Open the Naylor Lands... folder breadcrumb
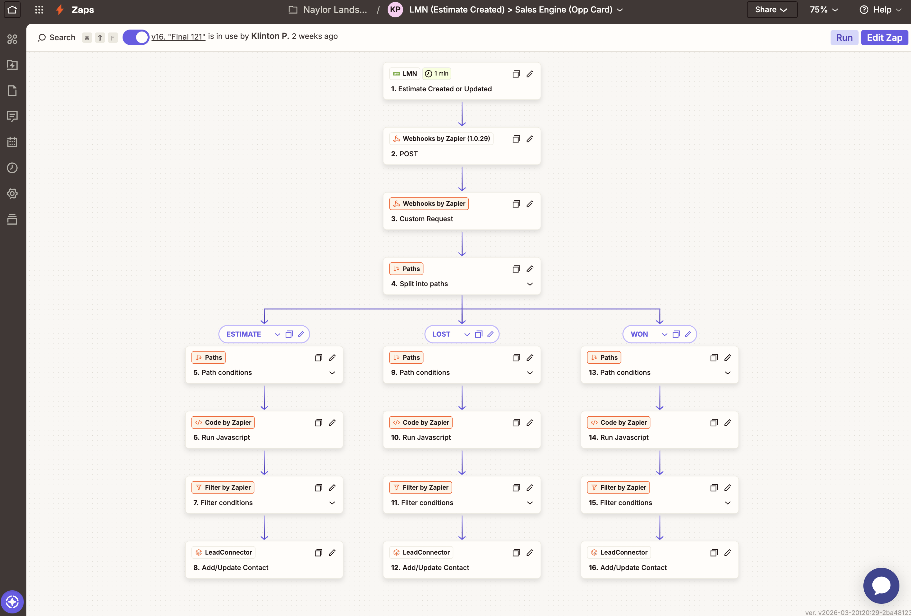 click(328, 9)
